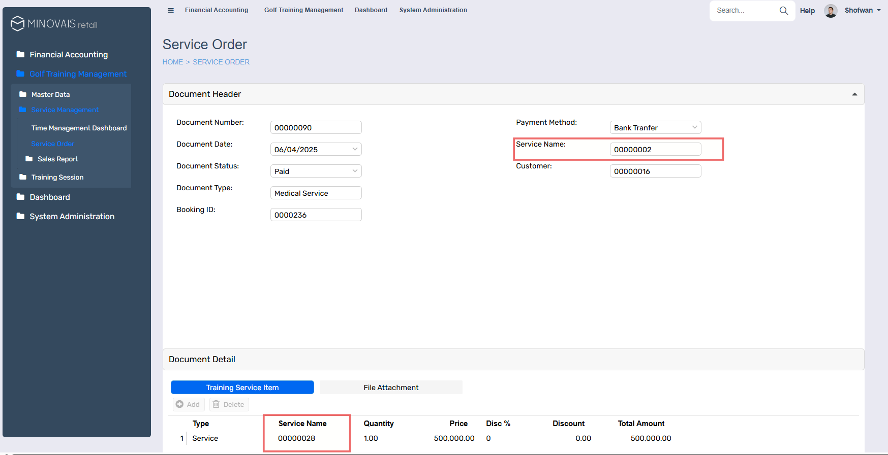Click the Search input box
888x455 pixels.
tap(744, 10)
